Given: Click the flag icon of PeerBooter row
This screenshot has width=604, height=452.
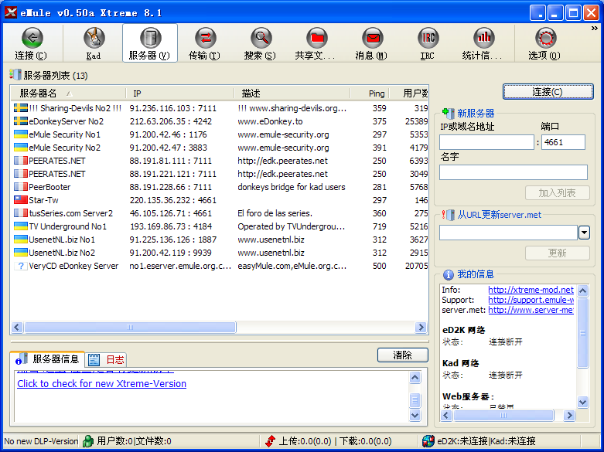Looking at the screenshot, I should [20, 187].
